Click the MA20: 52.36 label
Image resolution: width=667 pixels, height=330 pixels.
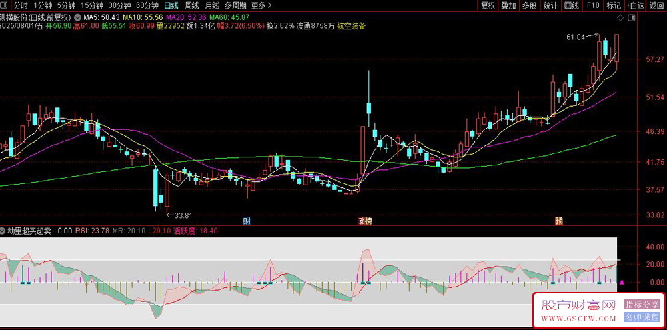pos(187,17)
